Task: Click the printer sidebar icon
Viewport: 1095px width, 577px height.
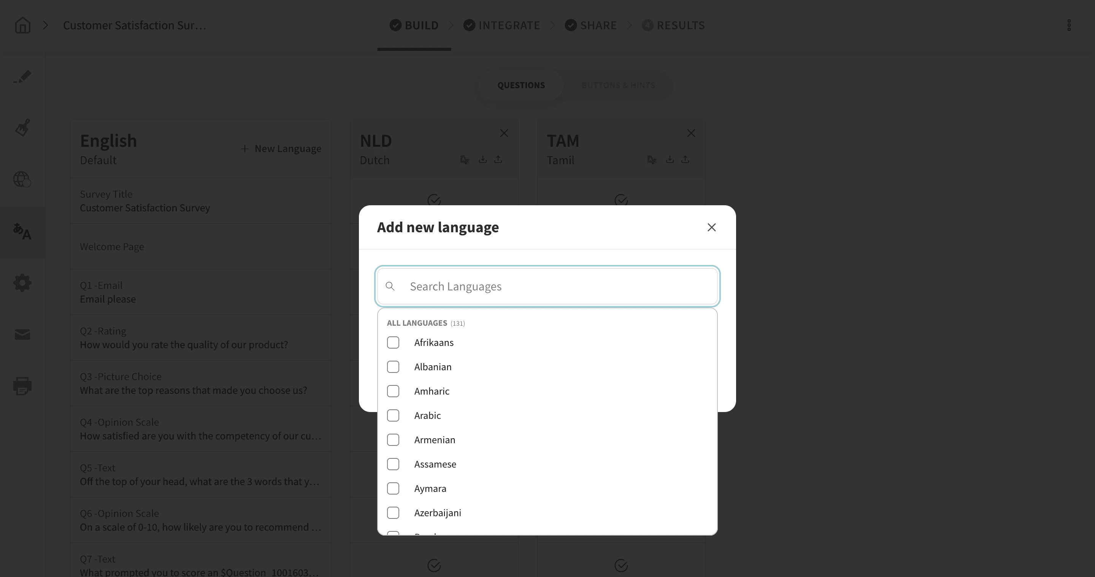Action: pos(22,386)
